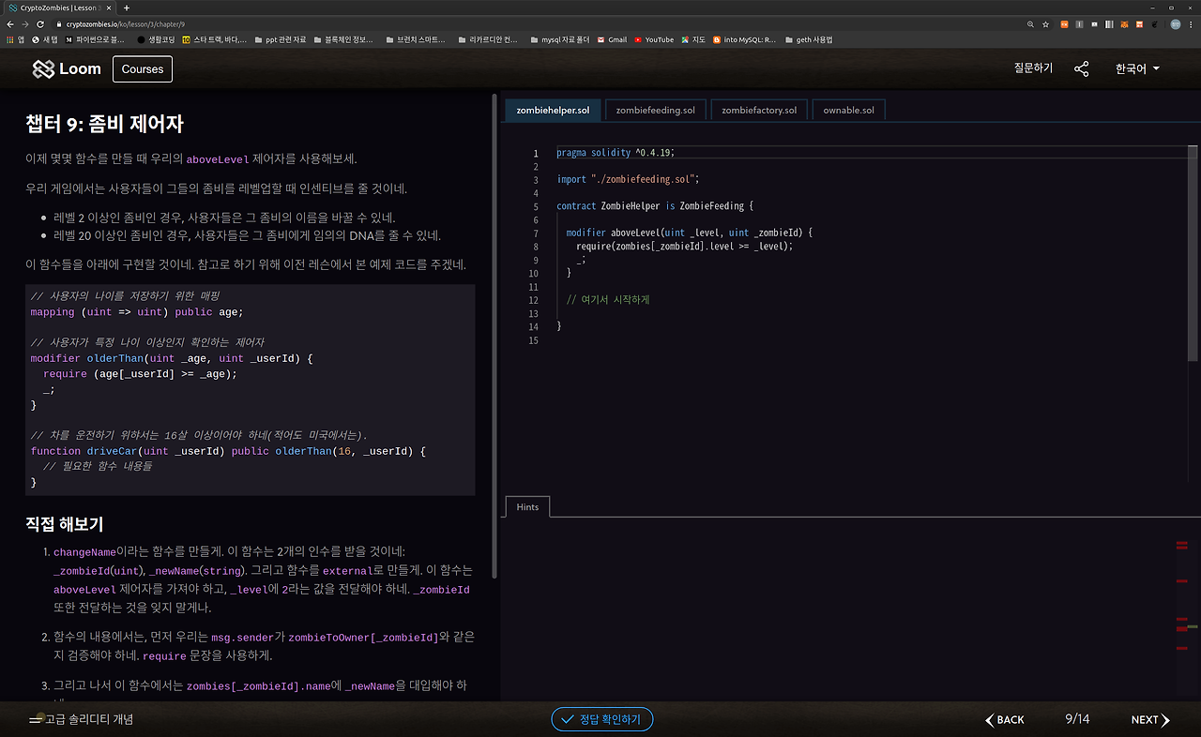
Task: Open the 리카르디안 컨 bookmark folder
Action: pos(488,39)
